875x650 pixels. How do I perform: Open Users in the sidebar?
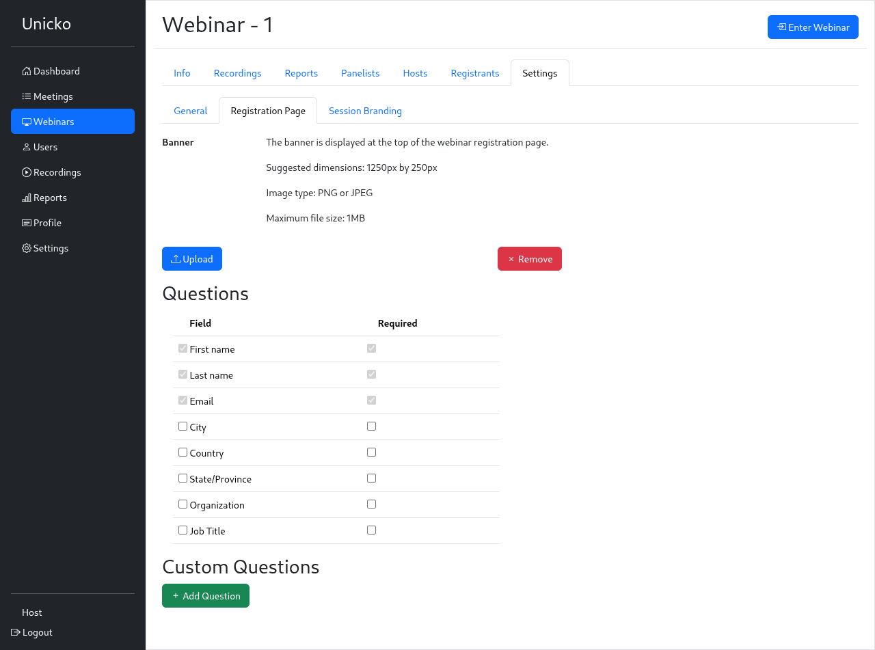click(72, 147)
